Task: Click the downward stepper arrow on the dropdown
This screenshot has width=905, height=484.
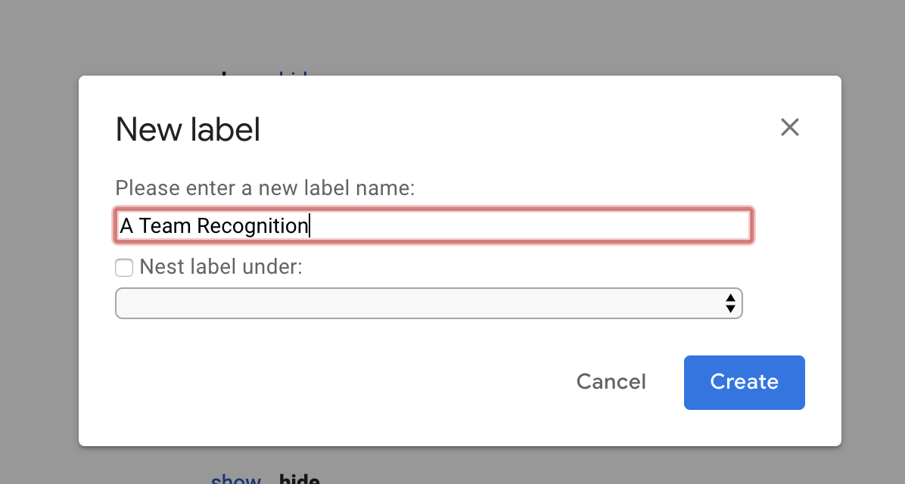Action: tap(730, 307)
